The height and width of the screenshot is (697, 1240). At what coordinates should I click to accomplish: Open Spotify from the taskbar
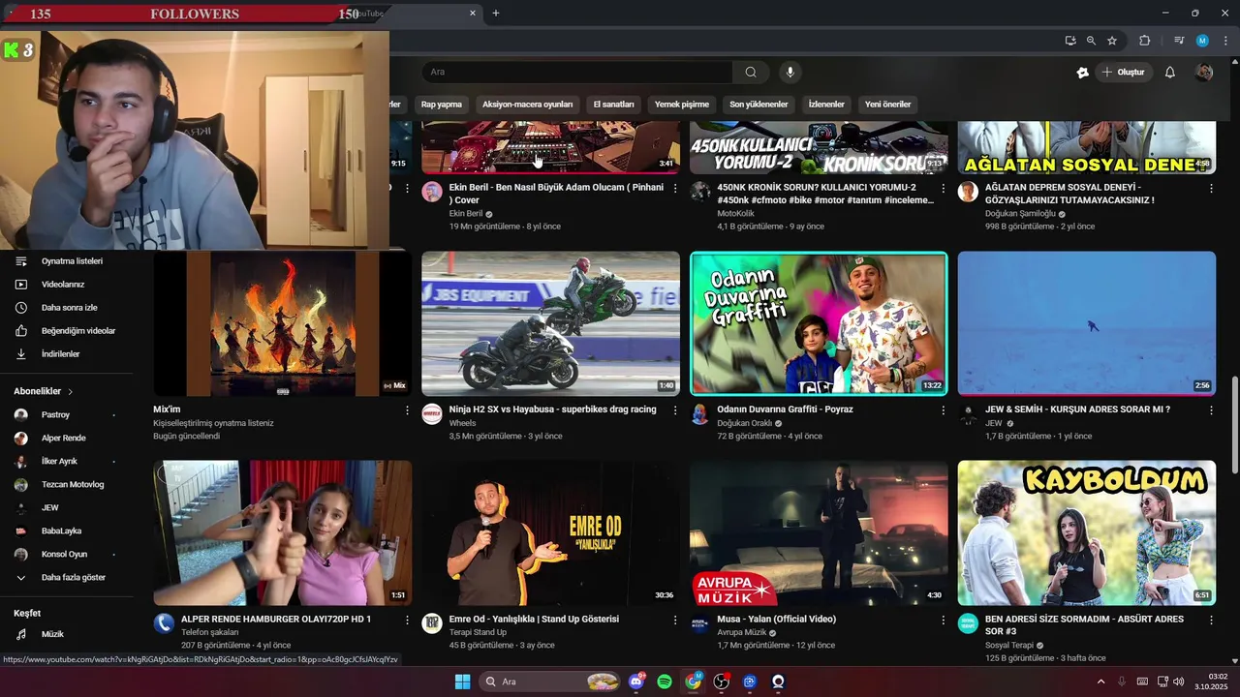[x=665, y=682]
